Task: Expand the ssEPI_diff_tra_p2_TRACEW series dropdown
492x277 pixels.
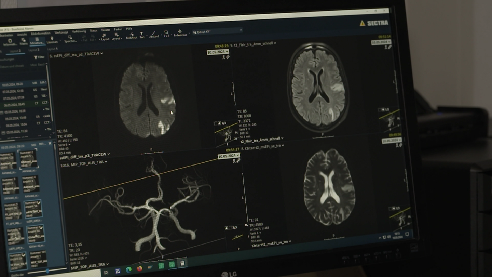Action: [101, 54]
